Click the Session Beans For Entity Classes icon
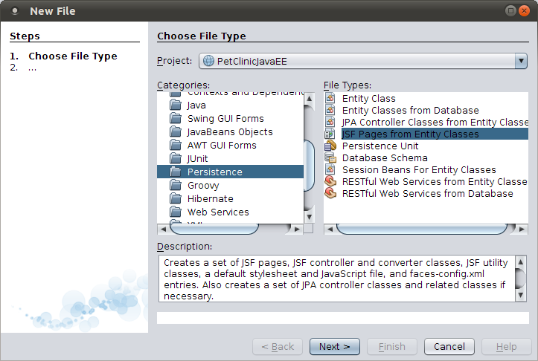The height and width of the screenshot is (361, 538). [330, 170]
